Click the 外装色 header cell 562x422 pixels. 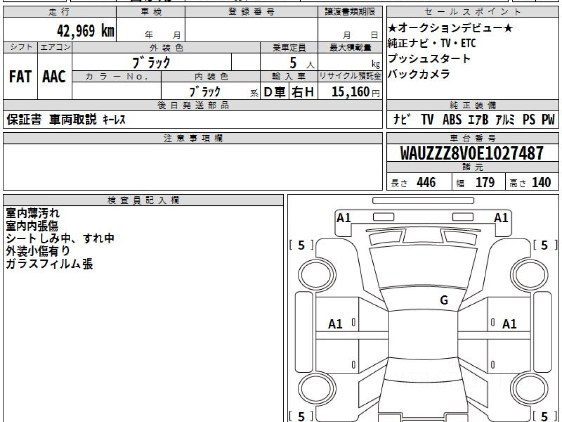click(166, 47)
